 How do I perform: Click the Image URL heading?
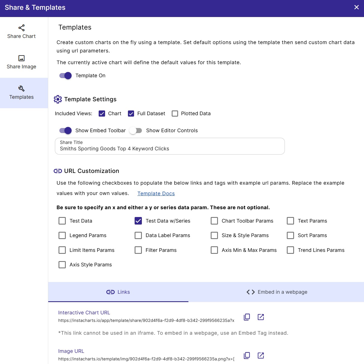click(71, 351)
